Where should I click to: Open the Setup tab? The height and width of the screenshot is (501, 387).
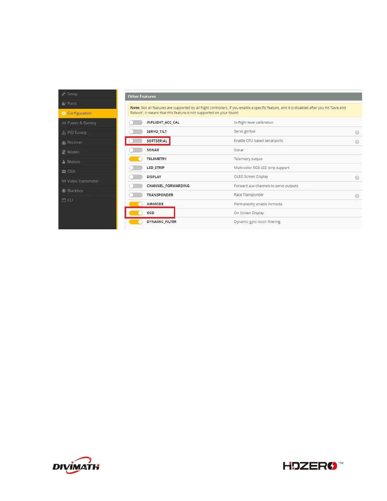pyautogui.click(x=88, y=94)
